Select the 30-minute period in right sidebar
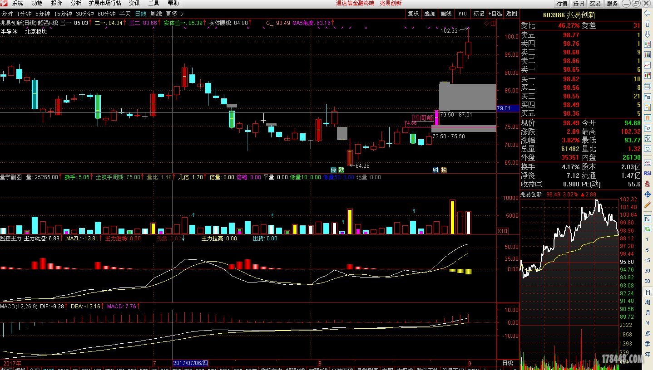The image size is (653, 370). (x=647, y=271)
